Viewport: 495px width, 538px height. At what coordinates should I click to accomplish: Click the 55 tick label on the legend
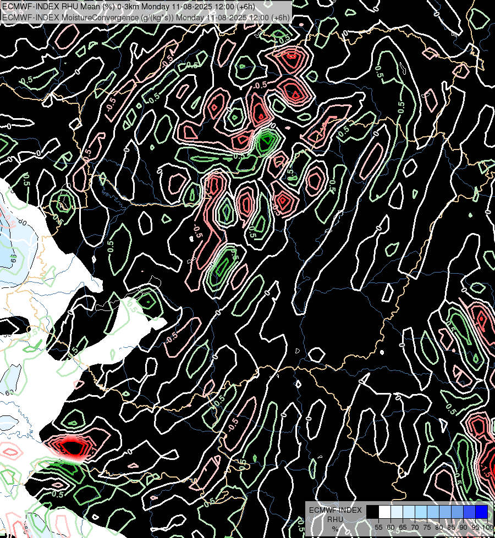(x=378, y=528)
